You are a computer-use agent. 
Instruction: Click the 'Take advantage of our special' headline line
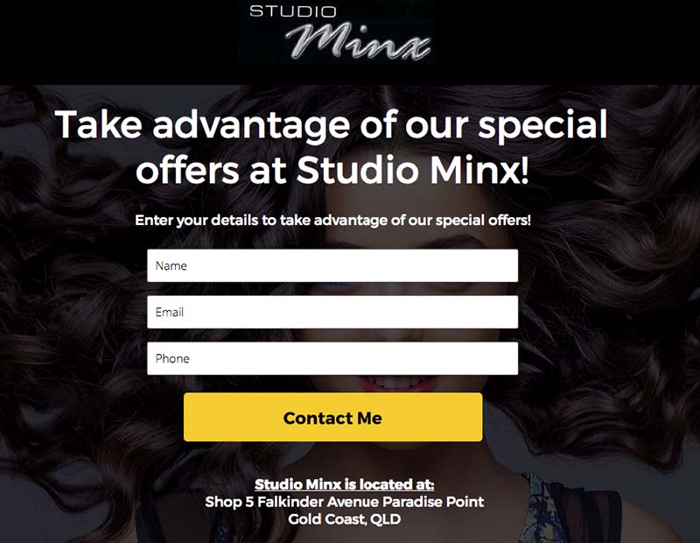point(331,125)
